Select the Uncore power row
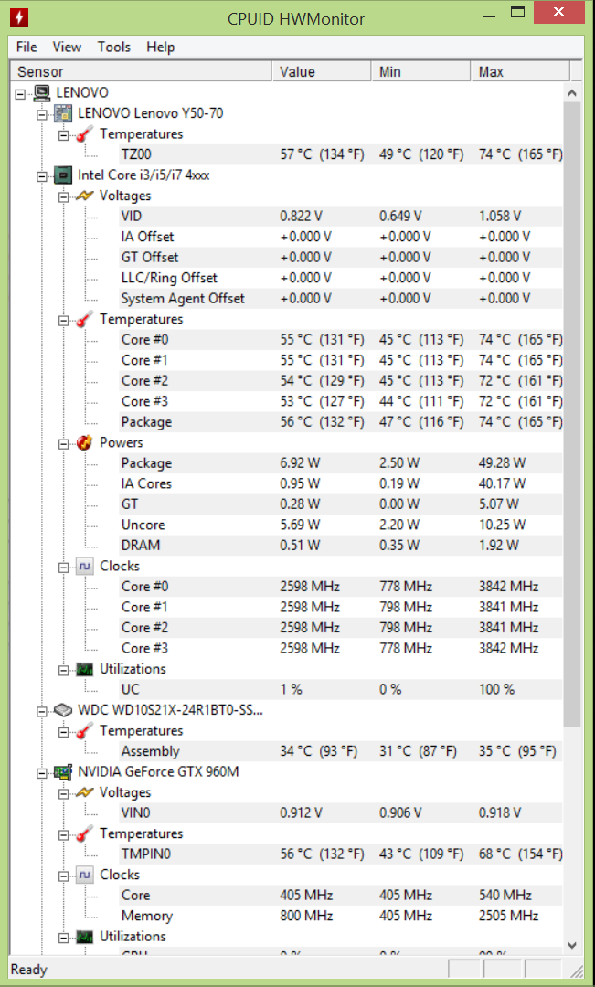The height and width of the screenshot is (987, 595). [340, 525]
